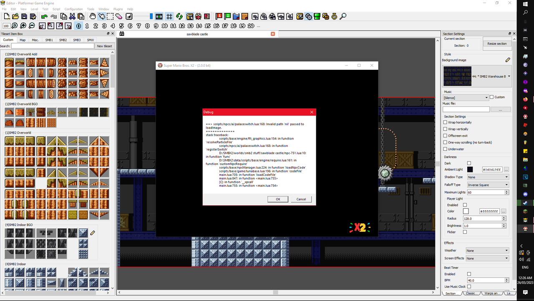Screen dimensions: 534x301
Task: Click the New tileset button
Action: (104, 46)
